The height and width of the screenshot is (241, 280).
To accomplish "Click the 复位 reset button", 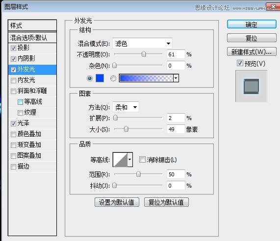I will pos(252,38).
